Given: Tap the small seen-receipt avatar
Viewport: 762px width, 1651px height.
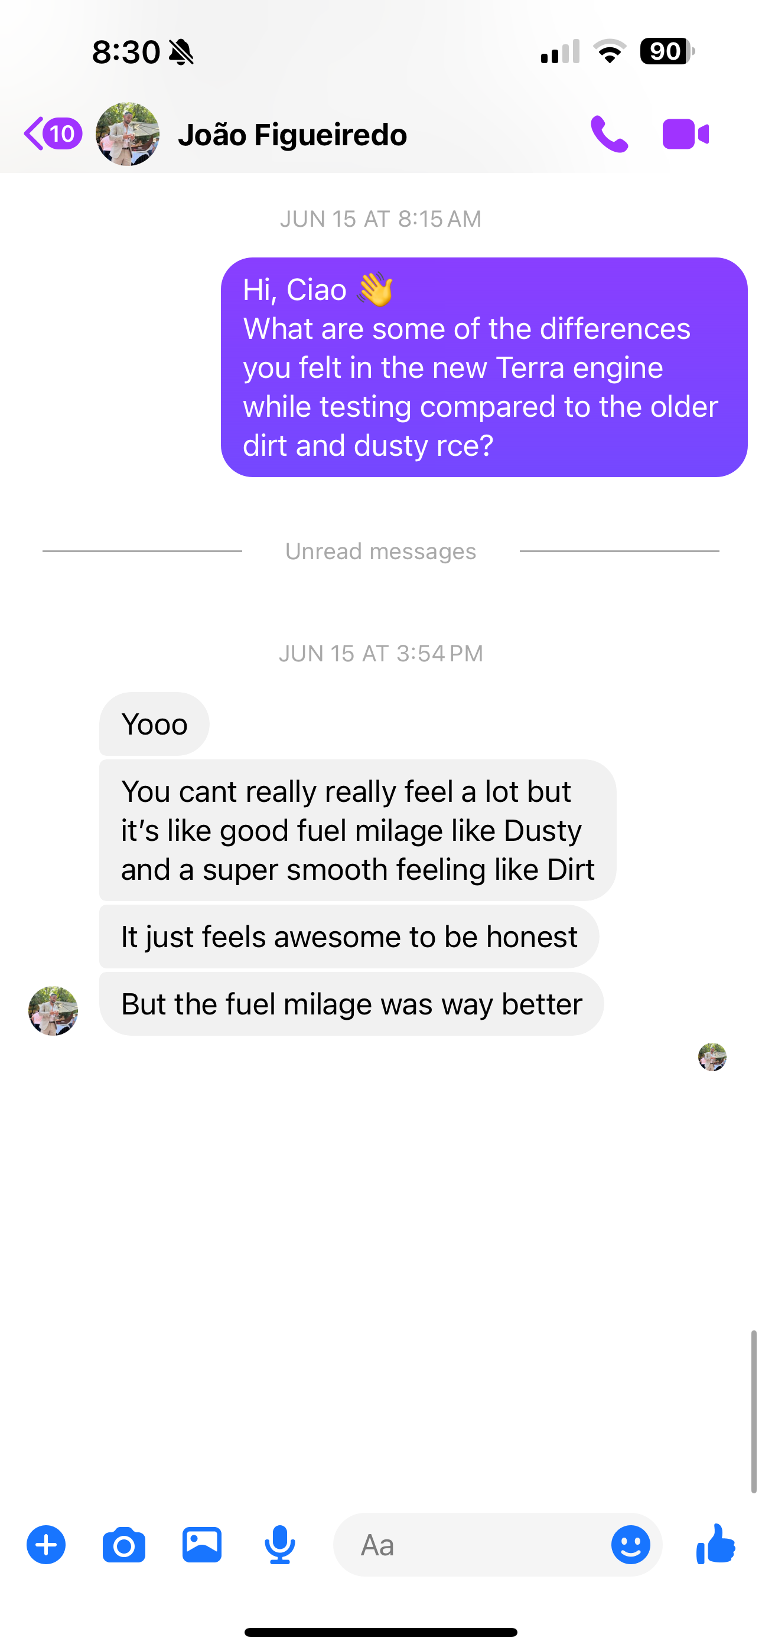Looking at the screenshot, I should coord(712,1057).
